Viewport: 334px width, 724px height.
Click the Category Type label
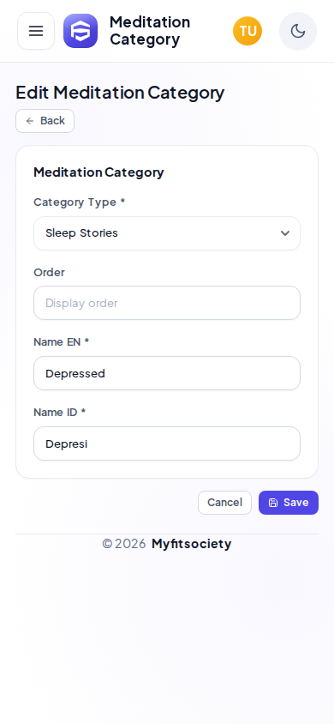80,202
